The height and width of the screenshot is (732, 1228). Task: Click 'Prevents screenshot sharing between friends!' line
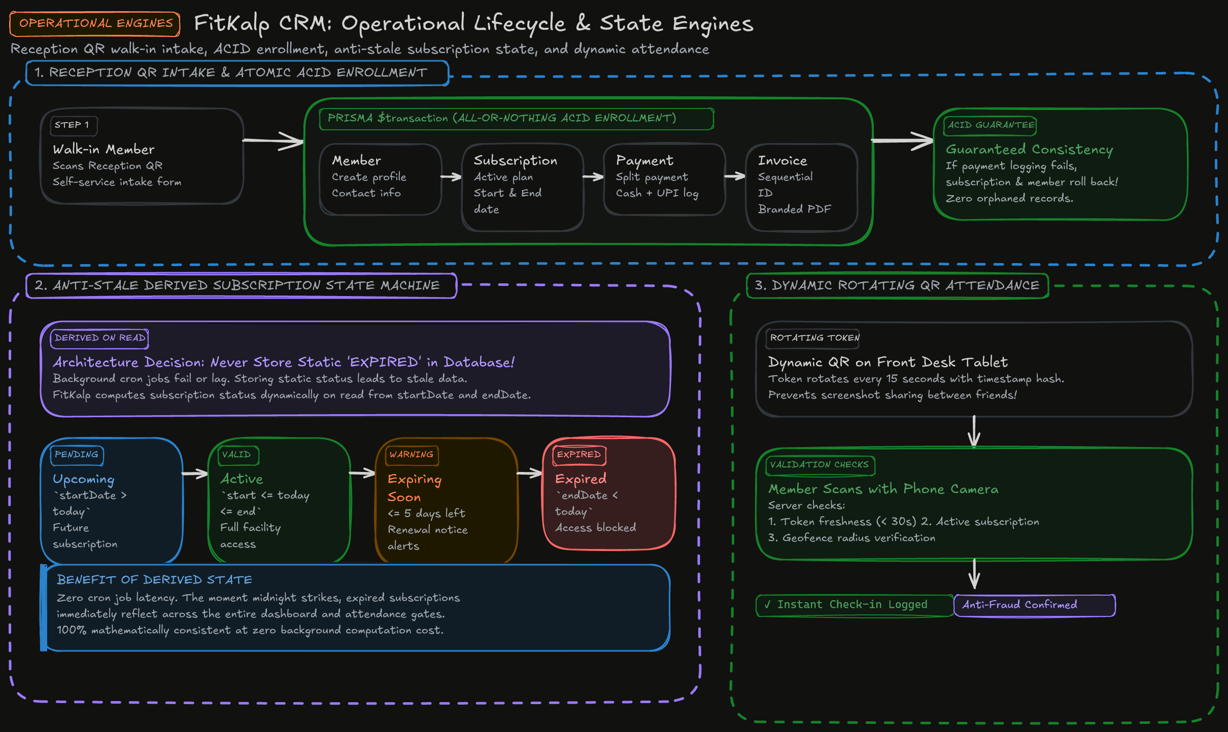[x=893, y=395]
